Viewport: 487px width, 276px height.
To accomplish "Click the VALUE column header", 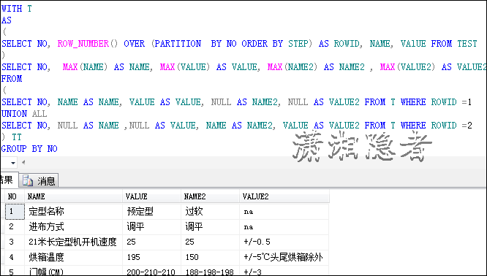I will tap(152, 196).
